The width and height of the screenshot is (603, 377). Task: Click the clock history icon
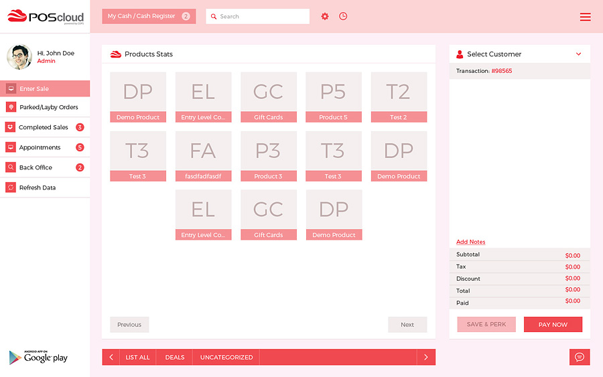tap(343, 16)
